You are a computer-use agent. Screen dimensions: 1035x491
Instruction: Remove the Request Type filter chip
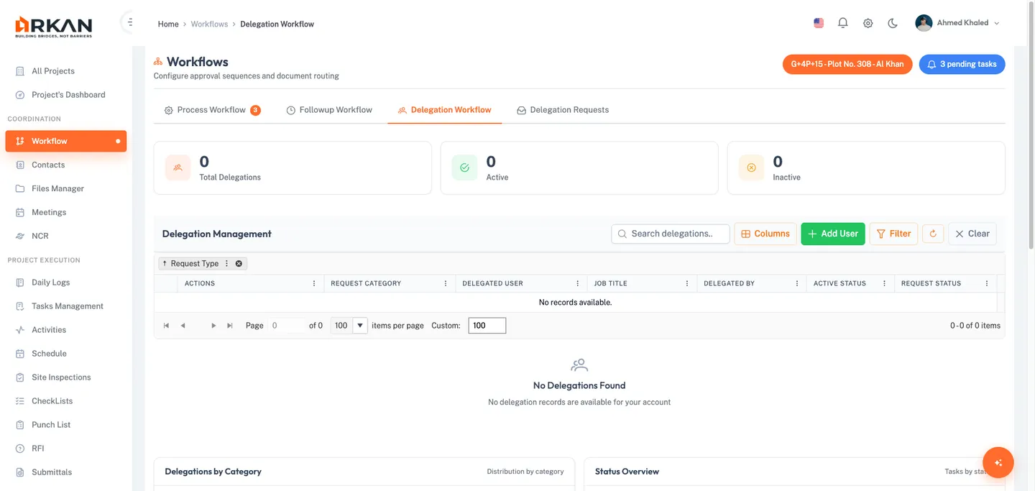239,263
